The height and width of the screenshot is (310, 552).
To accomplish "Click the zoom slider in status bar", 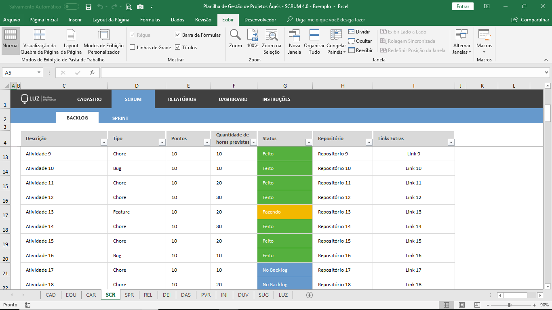I will (510, 305).
